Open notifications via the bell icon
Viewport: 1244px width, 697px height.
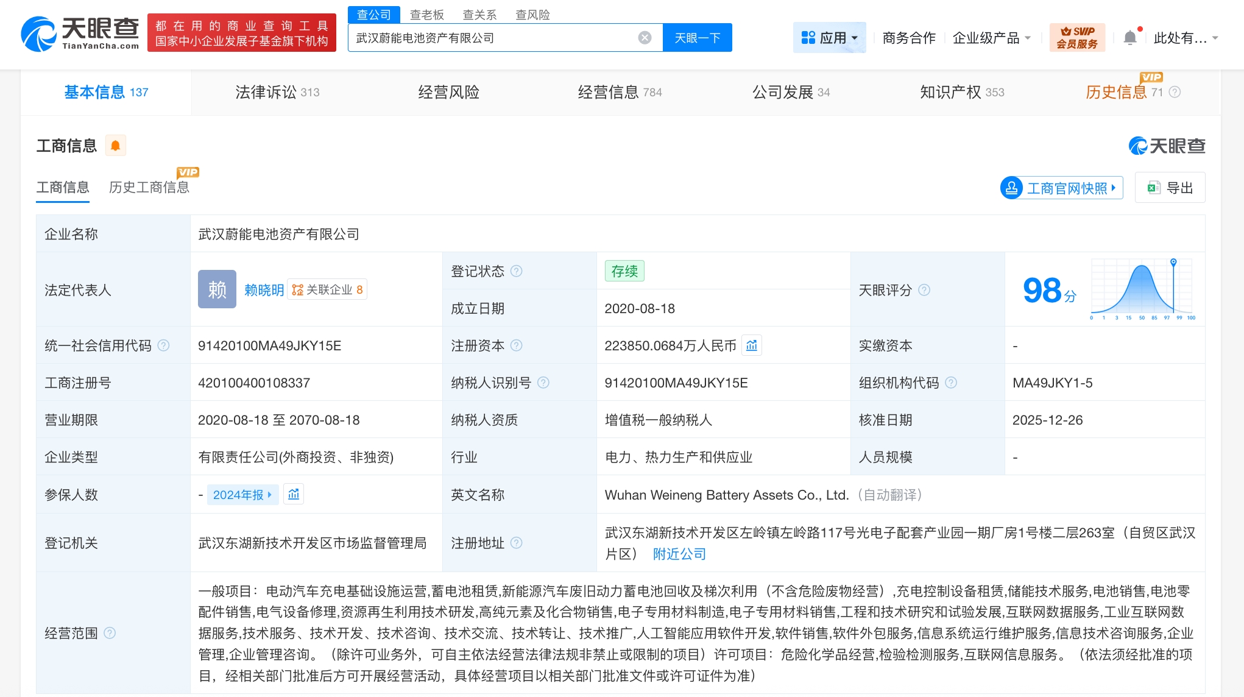click(x=1130, y=38)
